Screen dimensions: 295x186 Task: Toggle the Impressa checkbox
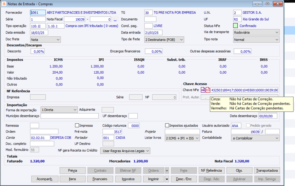pyautogui.click(x=77, y=125)
